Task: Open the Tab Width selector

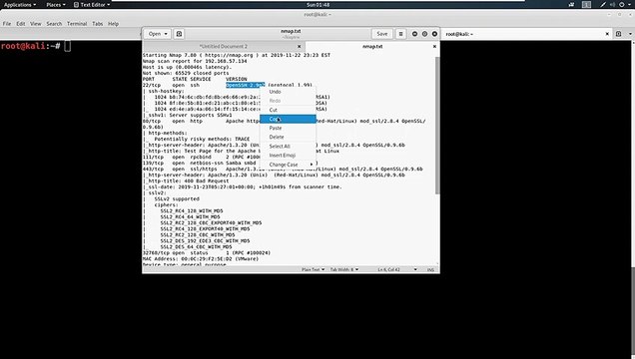Action: pyautogui.click(x=344, y=269)
